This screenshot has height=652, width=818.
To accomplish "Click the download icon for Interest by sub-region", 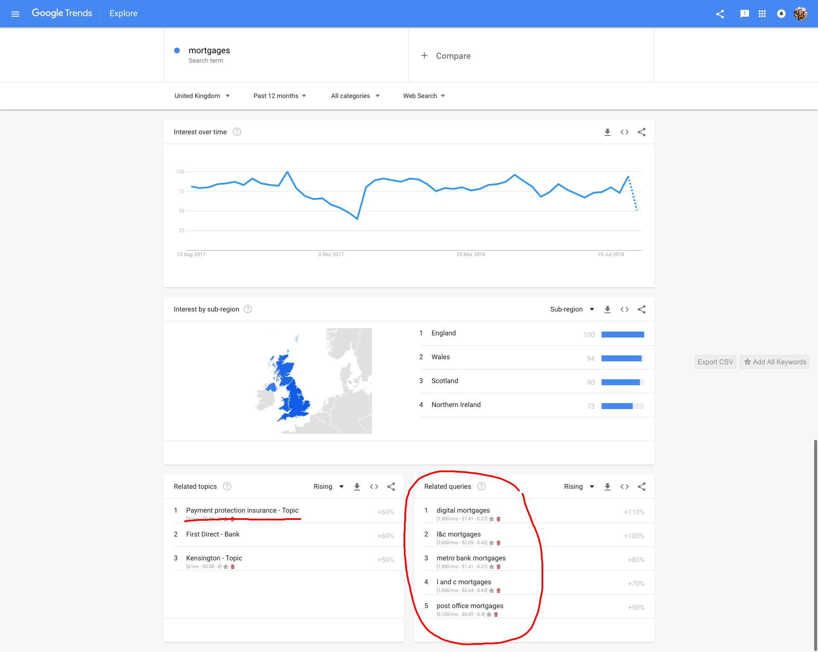I will 607,309.
